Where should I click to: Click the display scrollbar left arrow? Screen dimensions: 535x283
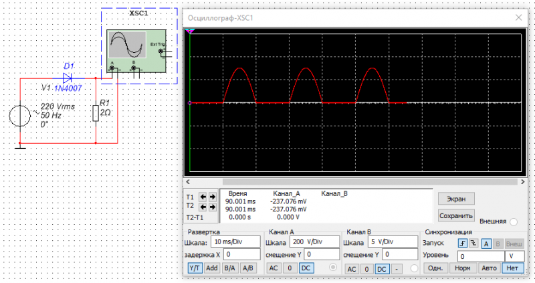188,182
